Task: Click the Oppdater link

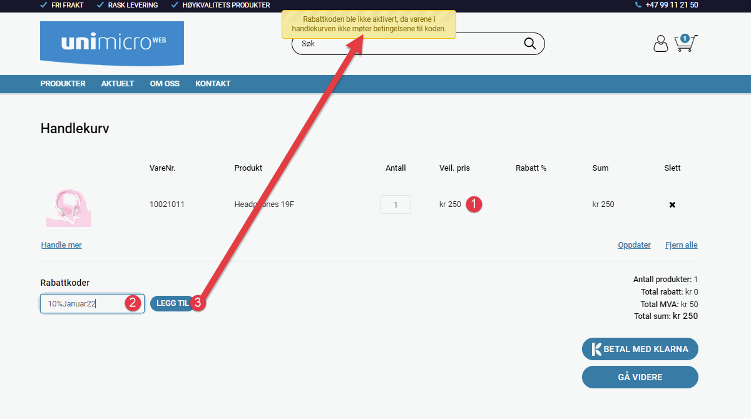Action: point(634,245)
